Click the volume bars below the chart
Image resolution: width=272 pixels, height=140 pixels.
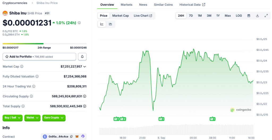pyautogui.click(x=176, y=129)
